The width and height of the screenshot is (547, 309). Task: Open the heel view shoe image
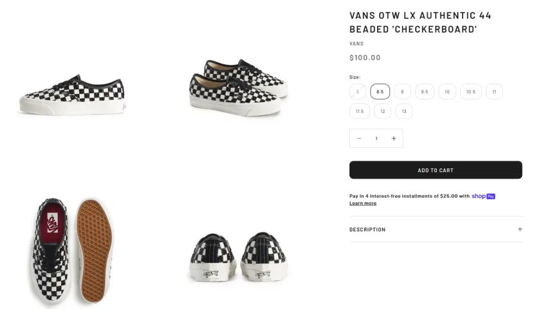238,257
